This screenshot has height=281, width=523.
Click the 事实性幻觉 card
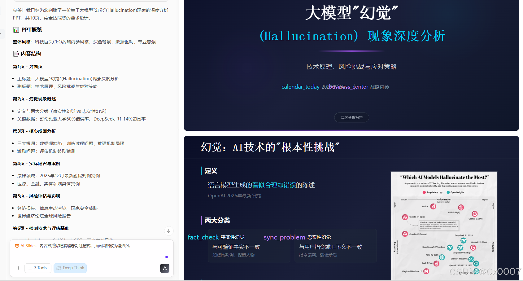coord(249,246)
